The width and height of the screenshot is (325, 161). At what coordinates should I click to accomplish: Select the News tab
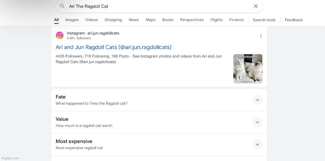click(x=134, y=20)
